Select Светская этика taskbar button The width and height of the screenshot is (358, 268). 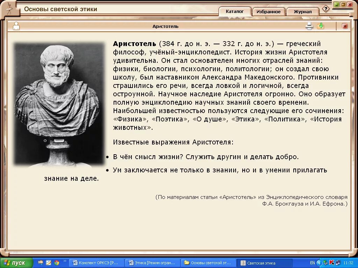point(265,263)
